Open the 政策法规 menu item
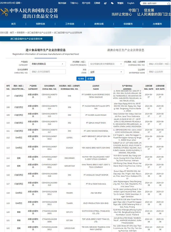Screen dimensions: 171x232 click(99, 24)
